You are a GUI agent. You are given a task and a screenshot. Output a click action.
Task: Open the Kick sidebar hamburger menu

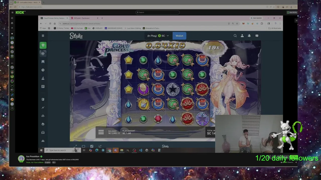point(12,12)
